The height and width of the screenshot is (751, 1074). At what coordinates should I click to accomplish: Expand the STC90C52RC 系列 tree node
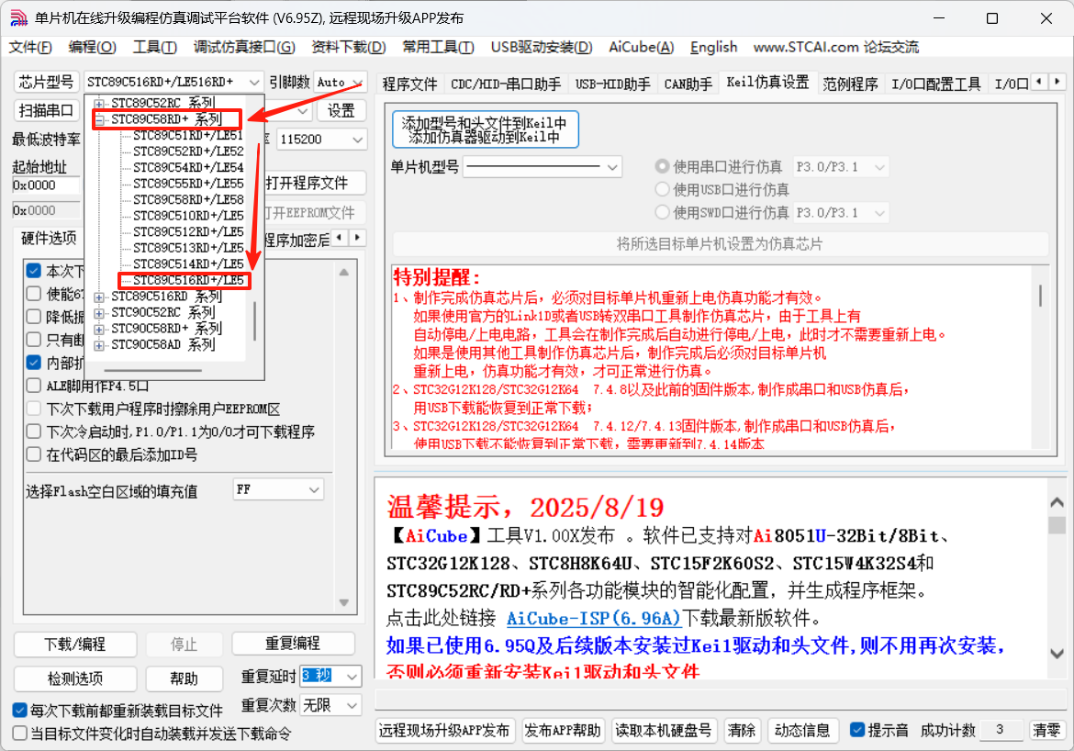100,313
